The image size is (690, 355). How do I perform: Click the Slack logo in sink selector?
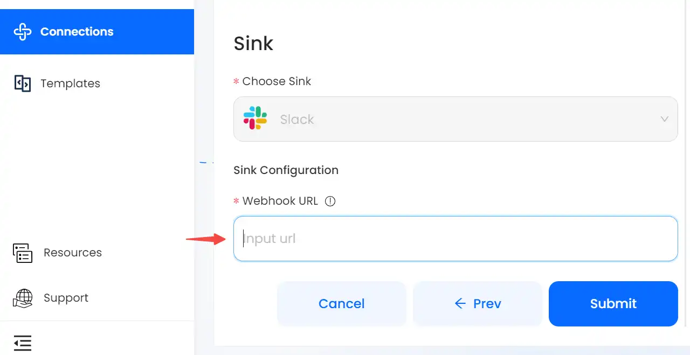point(255,119)
